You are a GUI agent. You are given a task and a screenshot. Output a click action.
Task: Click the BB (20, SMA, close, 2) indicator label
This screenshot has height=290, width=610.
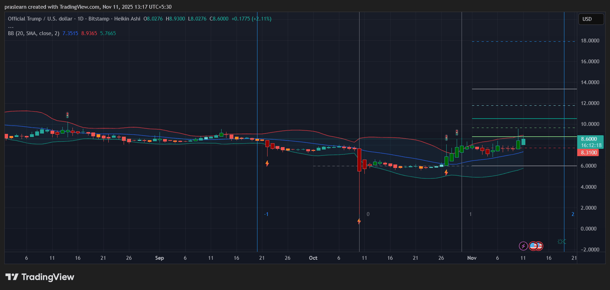[x=33, y=33]
